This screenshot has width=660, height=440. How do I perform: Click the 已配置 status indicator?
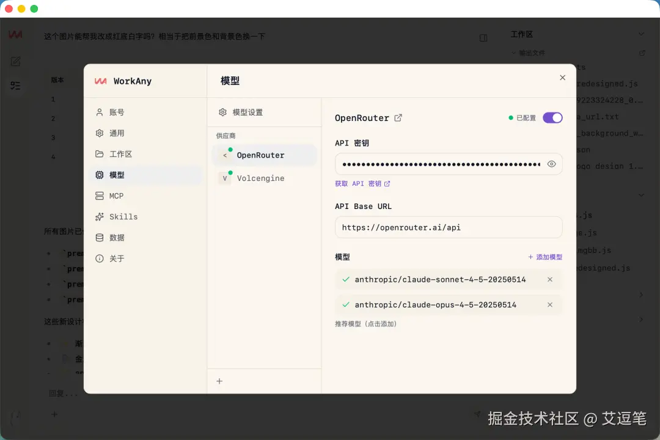click(522, 118)
